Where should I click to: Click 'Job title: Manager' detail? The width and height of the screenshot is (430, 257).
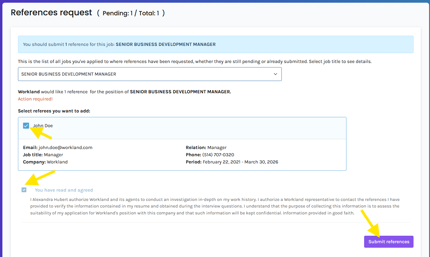43,155
